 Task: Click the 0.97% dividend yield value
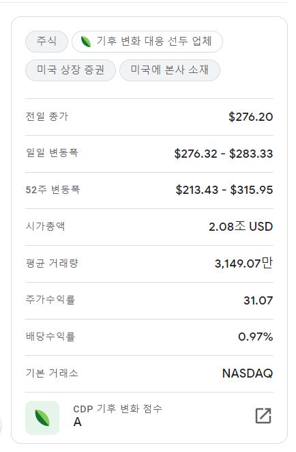255,337
